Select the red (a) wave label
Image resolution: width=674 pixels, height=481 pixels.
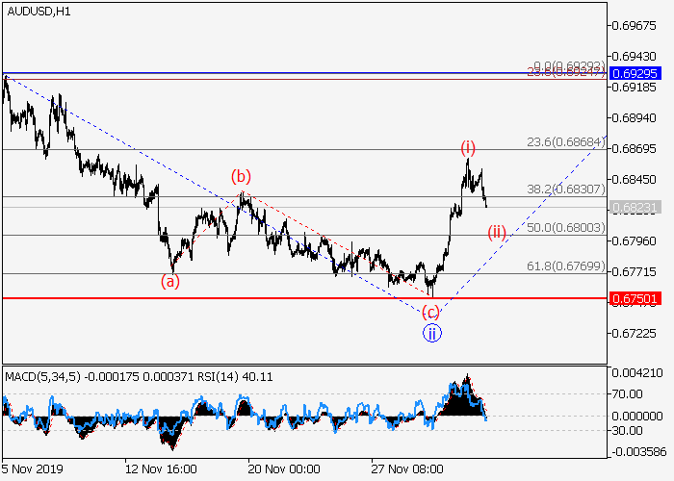click(x=169, y=282)
